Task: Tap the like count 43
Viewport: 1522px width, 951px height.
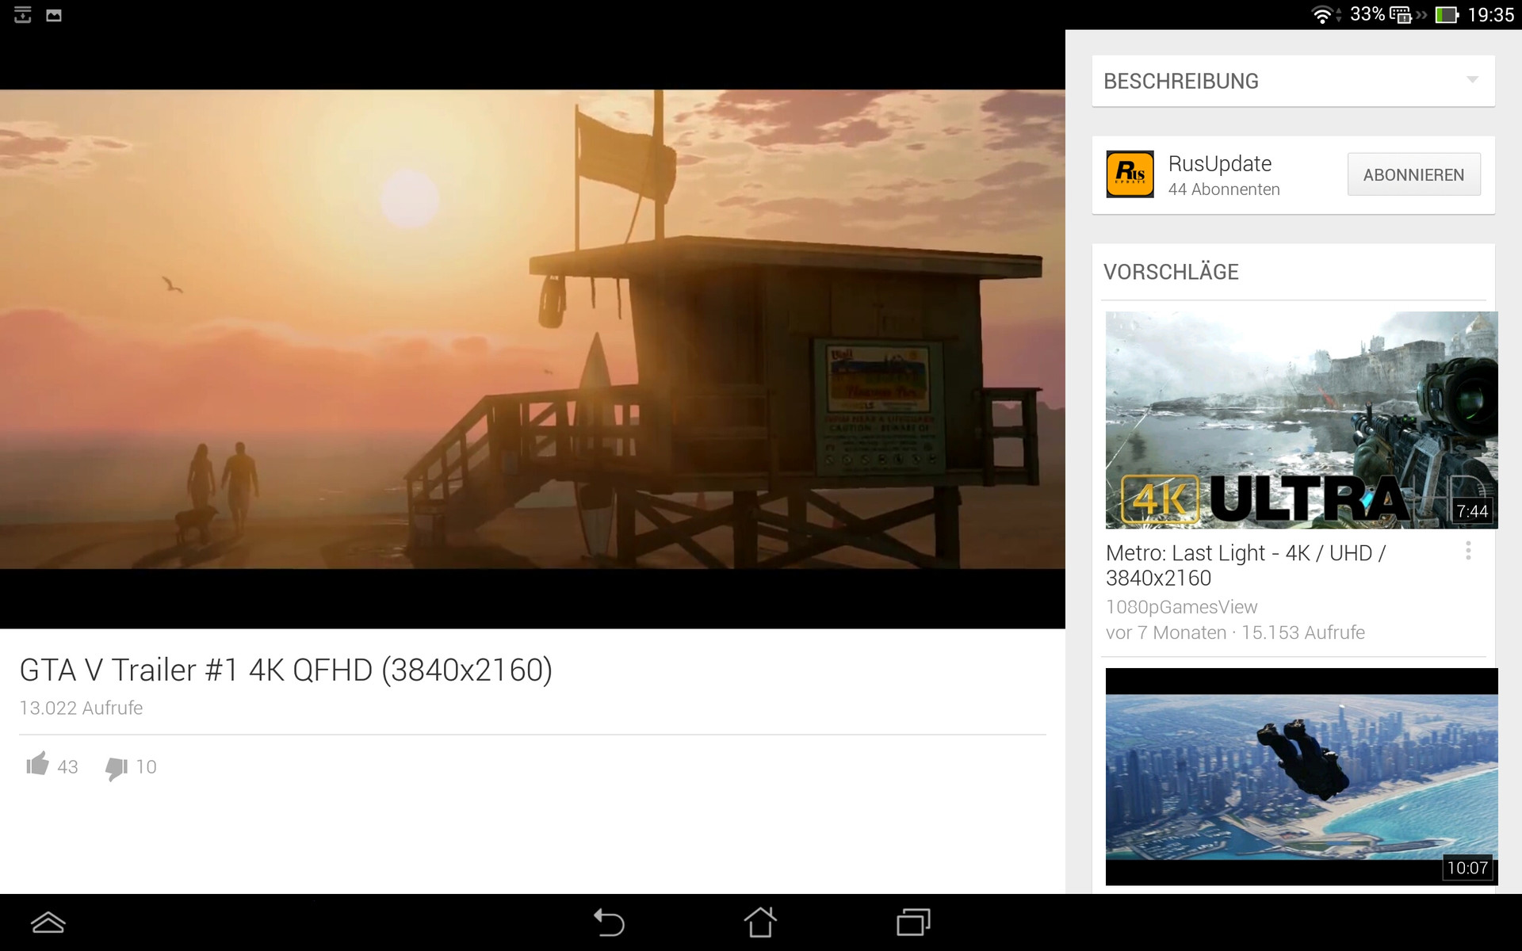Action: click(67, 766)
